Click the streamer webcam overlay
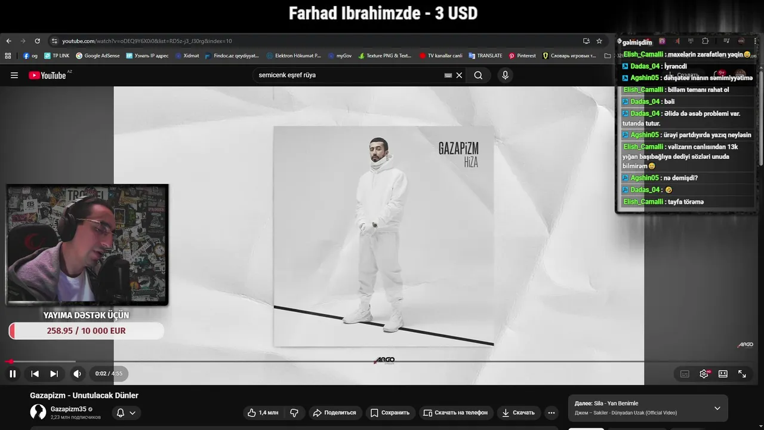The width and height of the screenshot is (764, 430). (87, 245)
